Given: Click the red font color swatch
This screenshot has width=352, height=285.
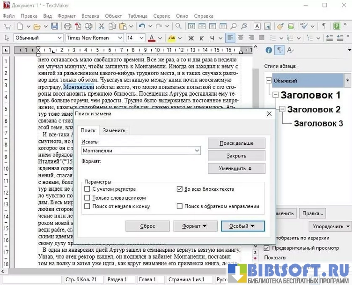Looking at the screenshot, I should (151, 38).
